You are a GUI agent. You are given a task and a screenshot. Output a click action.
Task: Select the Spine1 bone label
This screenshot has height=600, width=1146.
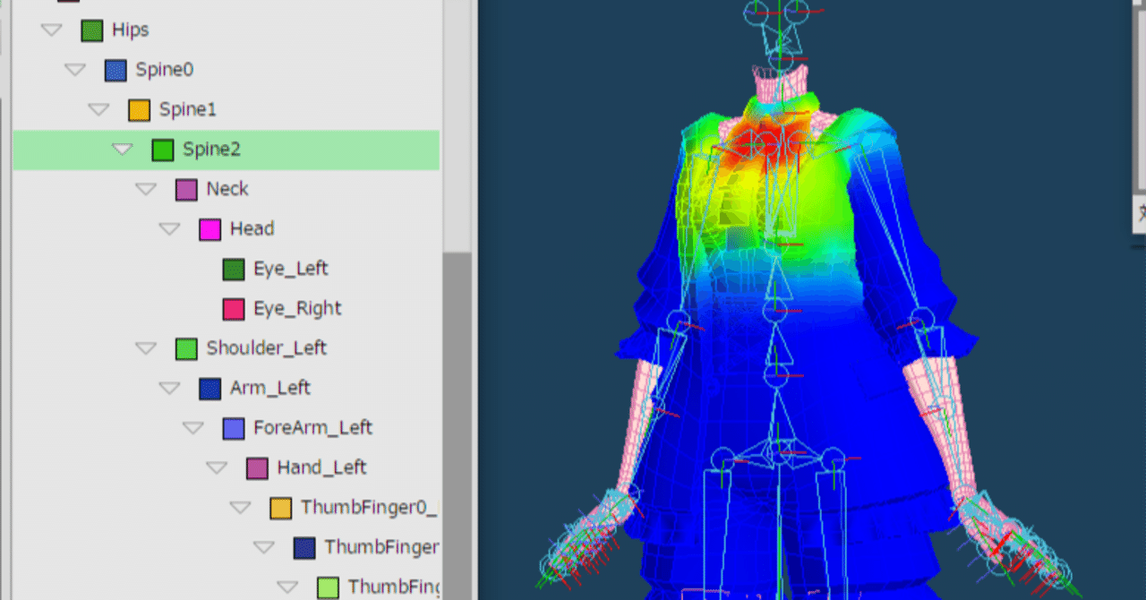pos(187,110)
